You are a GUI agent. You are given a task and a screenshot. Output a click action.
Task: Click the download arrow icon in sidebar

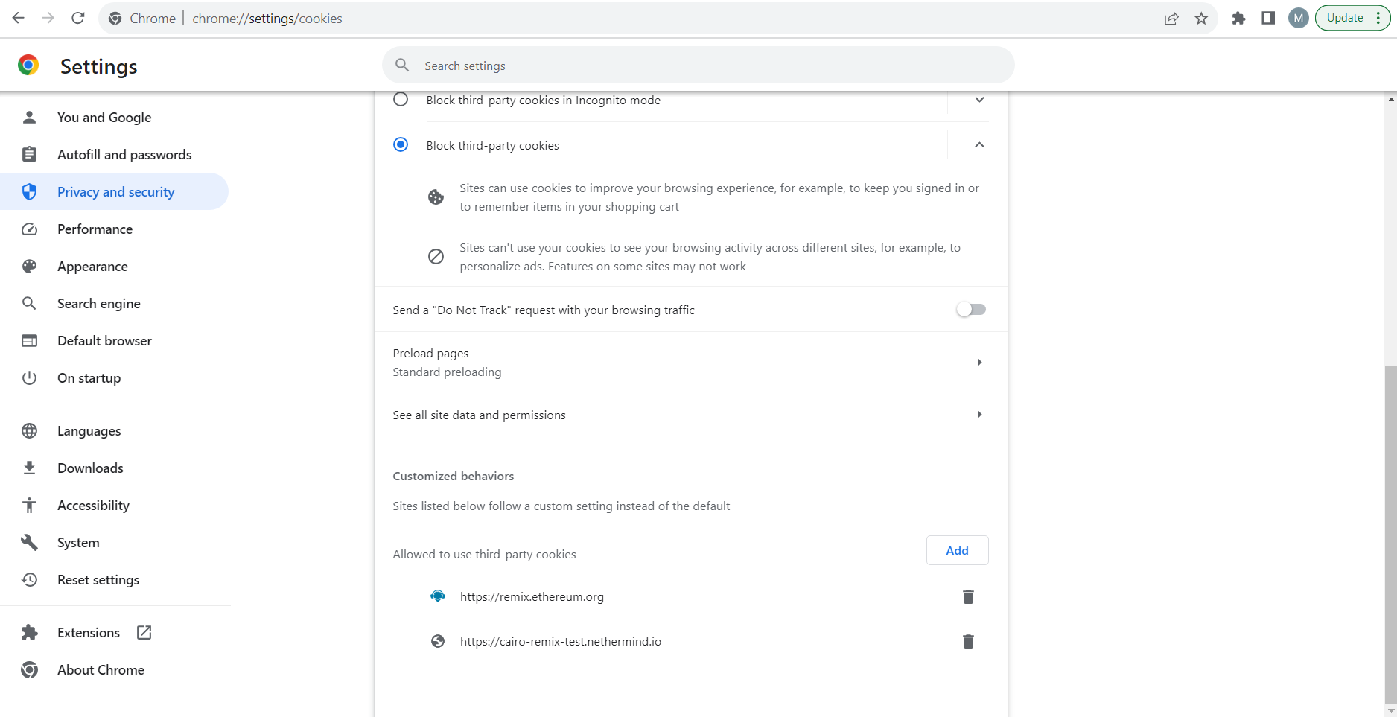click(x=29, y=468)
